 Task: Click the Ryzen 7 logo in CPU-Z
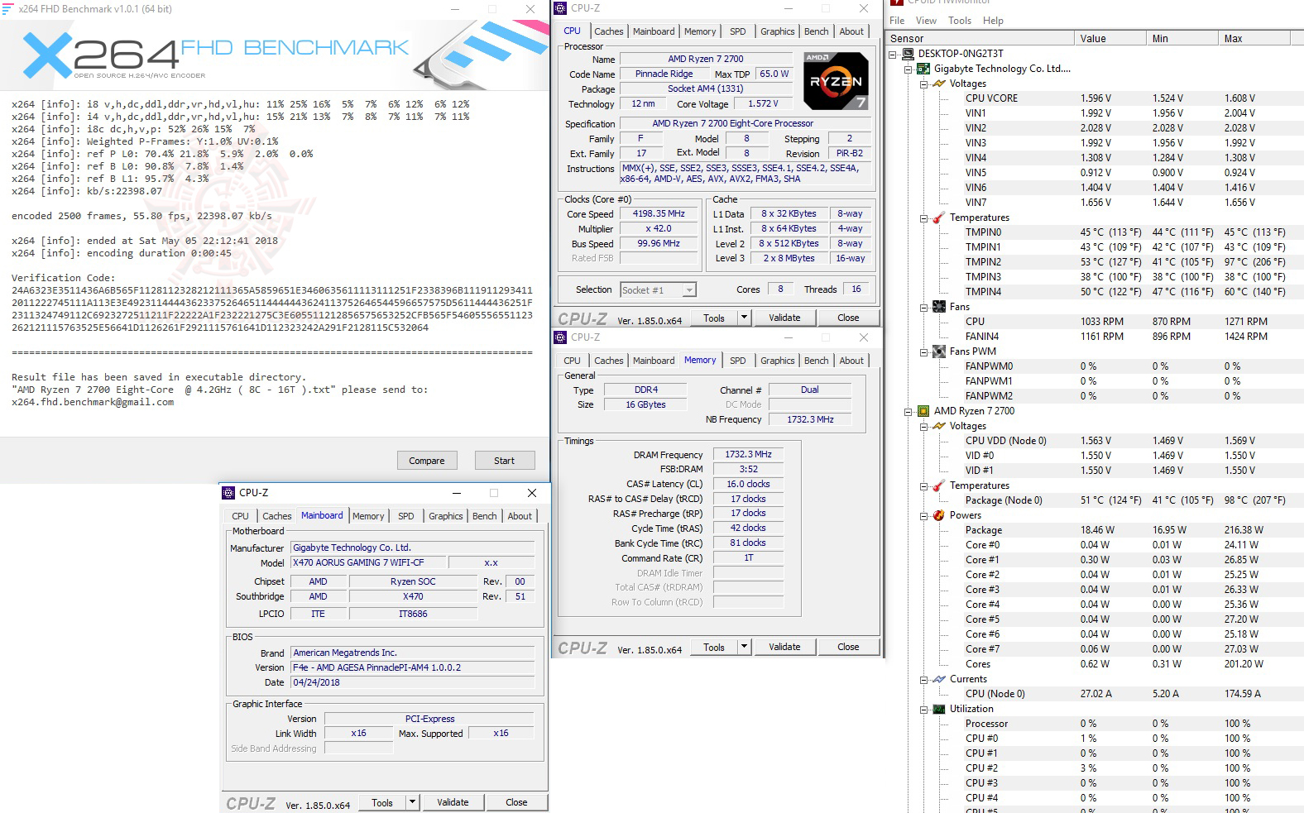836,81
